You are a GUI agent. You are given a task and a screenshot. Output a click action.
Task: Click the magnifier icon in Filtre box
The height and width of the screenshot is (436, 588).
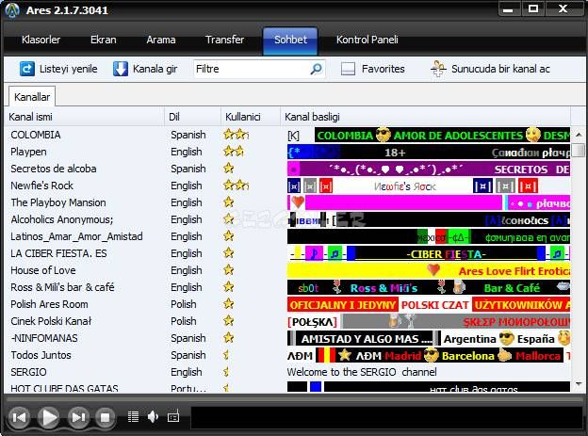tap(316, 69)
